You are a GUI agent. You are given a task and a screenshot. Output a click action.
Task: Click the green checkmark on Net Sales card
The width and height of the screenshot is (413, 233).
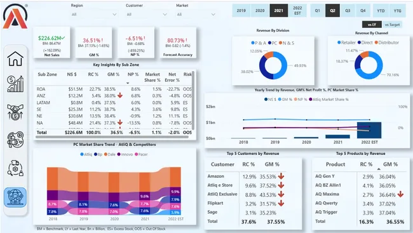coord(63,38)
